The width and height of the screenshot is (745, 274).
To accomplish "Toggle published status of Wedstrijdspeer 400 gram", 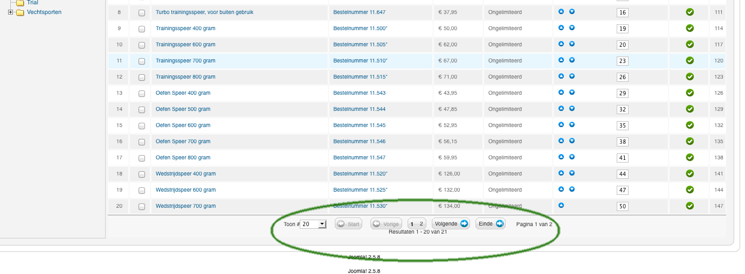I will point(689,173).
